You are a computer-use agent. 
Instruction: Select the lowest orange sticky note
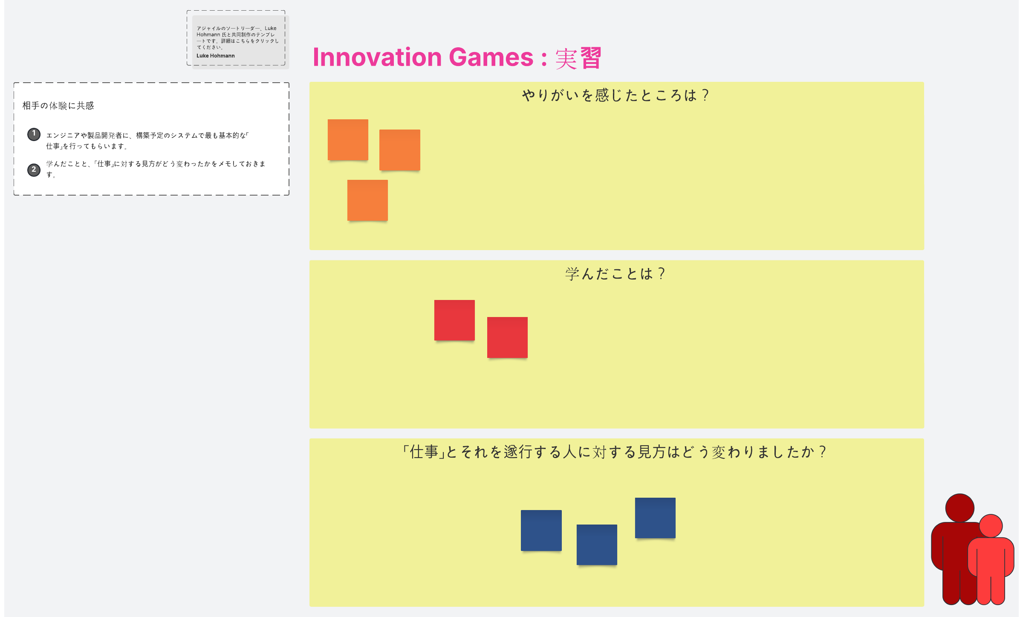(x=367, y=200)
